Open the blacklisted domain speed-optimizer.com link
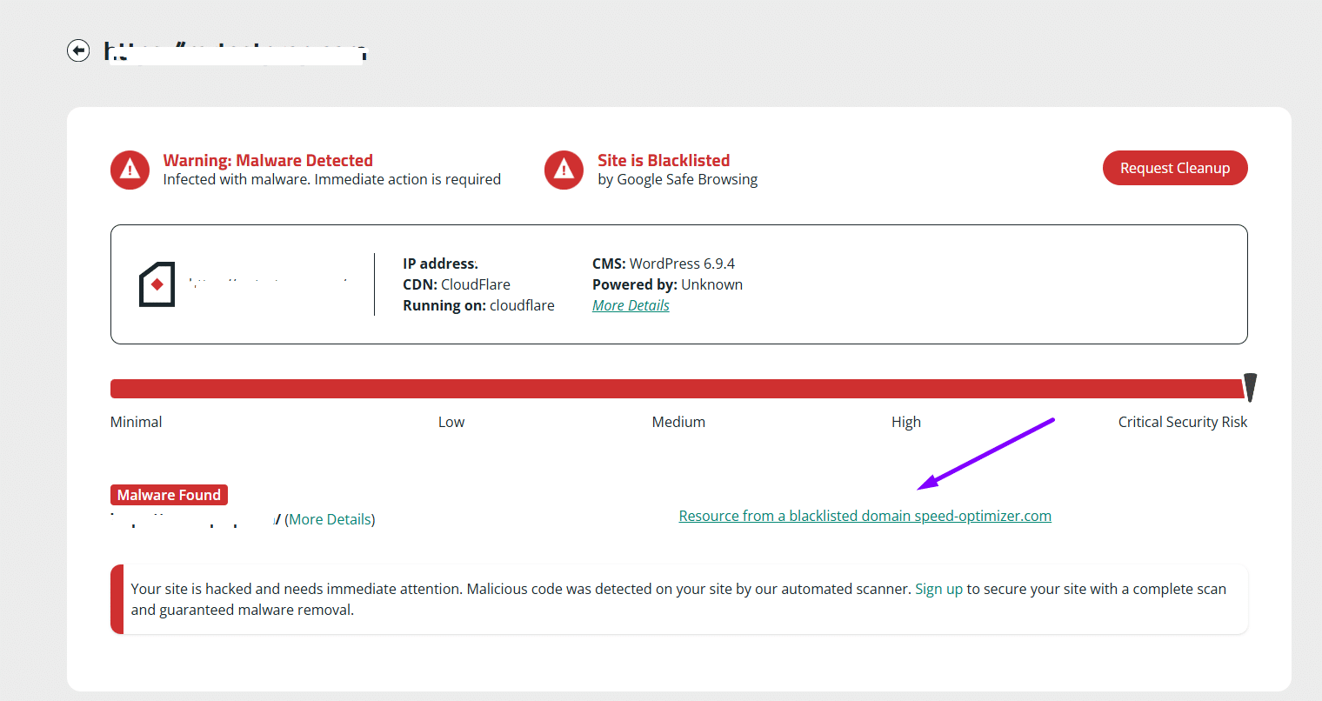The width and height of the screenshot is (1322, 701). click(x=865, y=516)
